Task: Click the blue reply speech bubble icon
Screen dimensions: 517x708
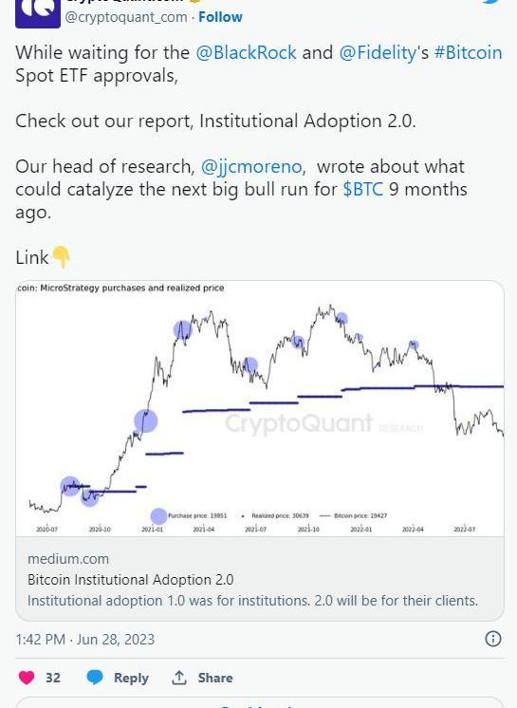Action: (94, 678)
